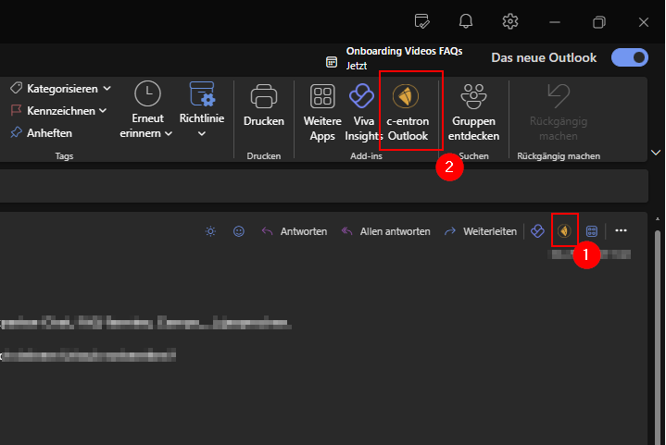The image size is (666, 445).
Task: Add a reaction with the smiley icon
Action: click(x=239, y=231)
